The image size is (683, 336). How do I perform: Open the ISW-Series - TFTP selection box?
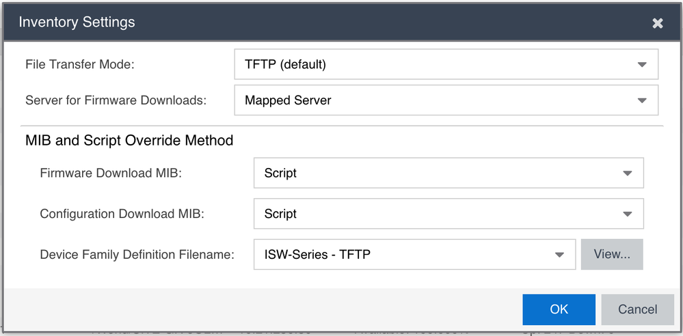(x=415, y=254)
